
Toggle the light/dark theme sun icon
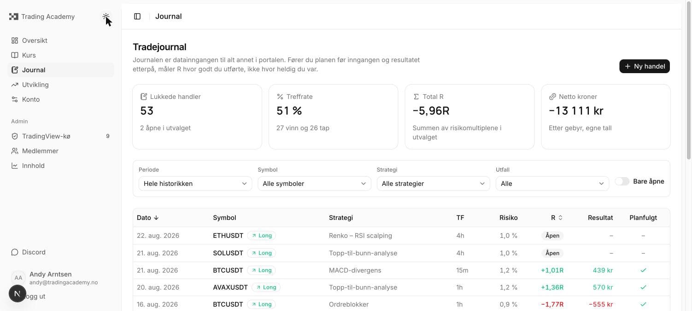[x=106, y=17]
